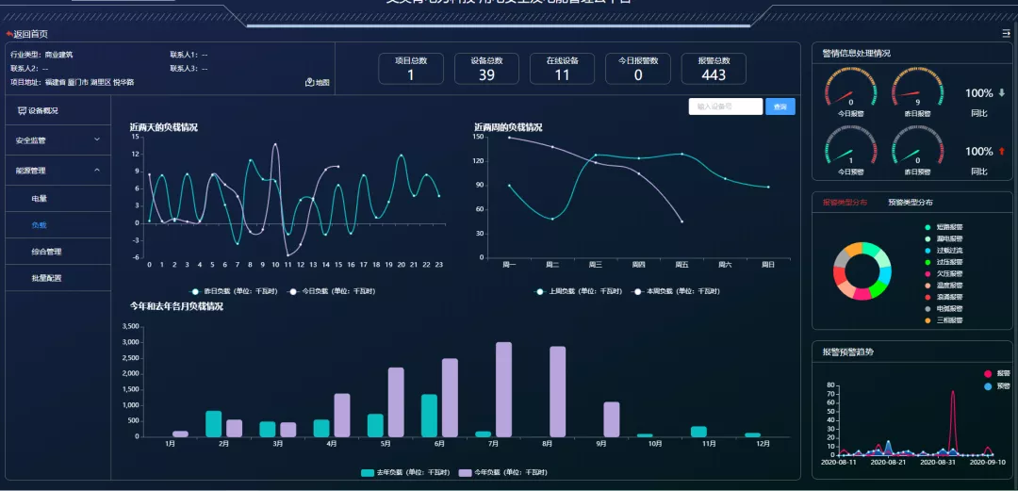Image resolution: width=1018 pixels, height=491 pixels.
Task: Toggle the 电弧报警 pie legend entry
Action: pos(944,309)
